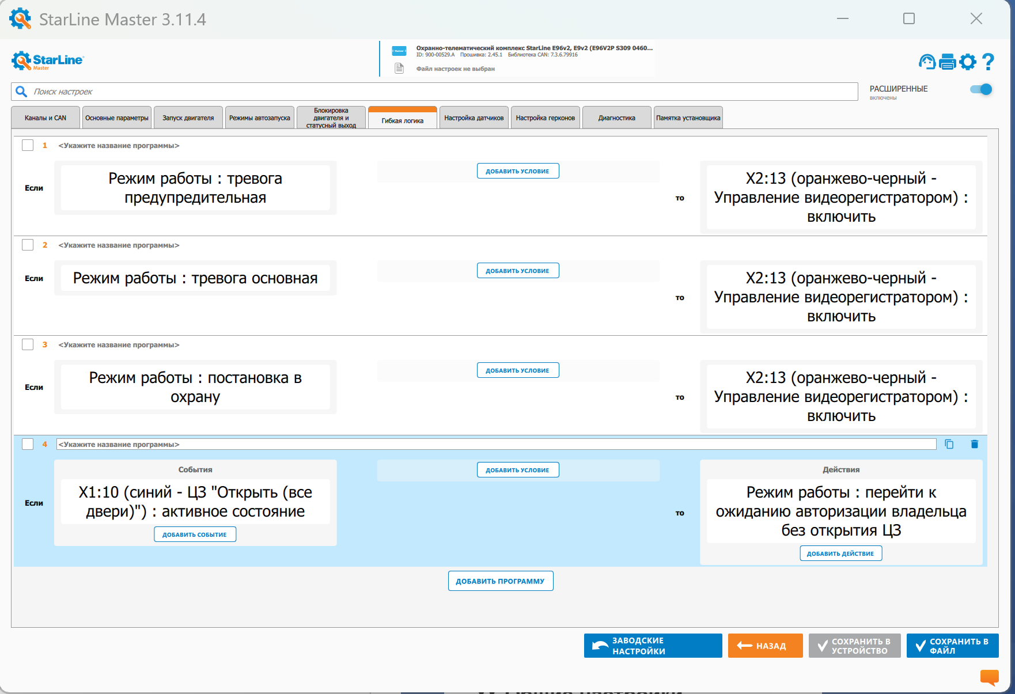Image resolution: width=1015 pixels, height=694 pixels.
Task: Go to the Диагностика tab
Action: click(617, 117)
